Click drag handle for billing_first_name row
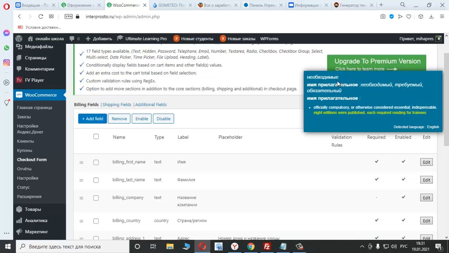Viewport: 449px width, 253px height. coord(81,162)
